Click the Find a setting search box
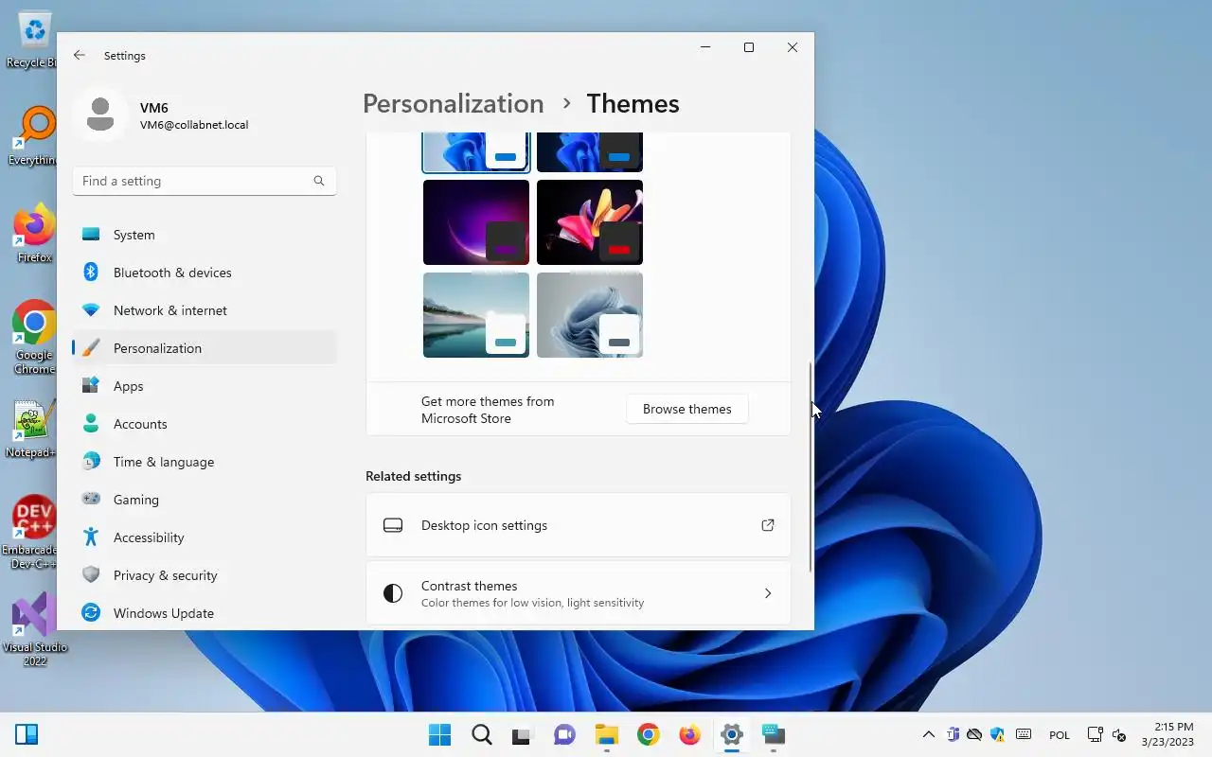The width and height of the screenshot is (1212, 757). pyautogui.click(x=205, y=181)
